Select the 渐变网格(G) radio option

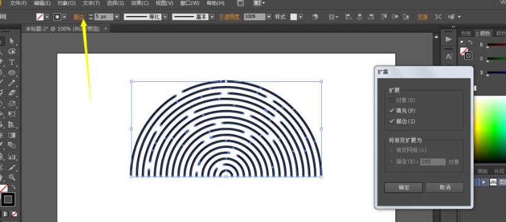click(392, 150)
